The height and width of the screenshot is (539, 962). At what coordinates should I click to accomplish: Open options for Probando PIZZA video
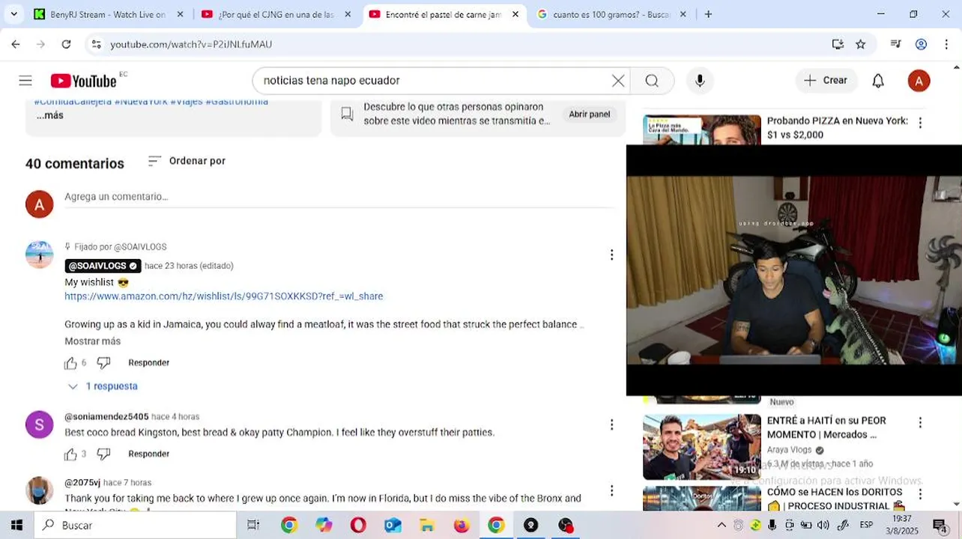pyautogui.click(x=920, y=123)
